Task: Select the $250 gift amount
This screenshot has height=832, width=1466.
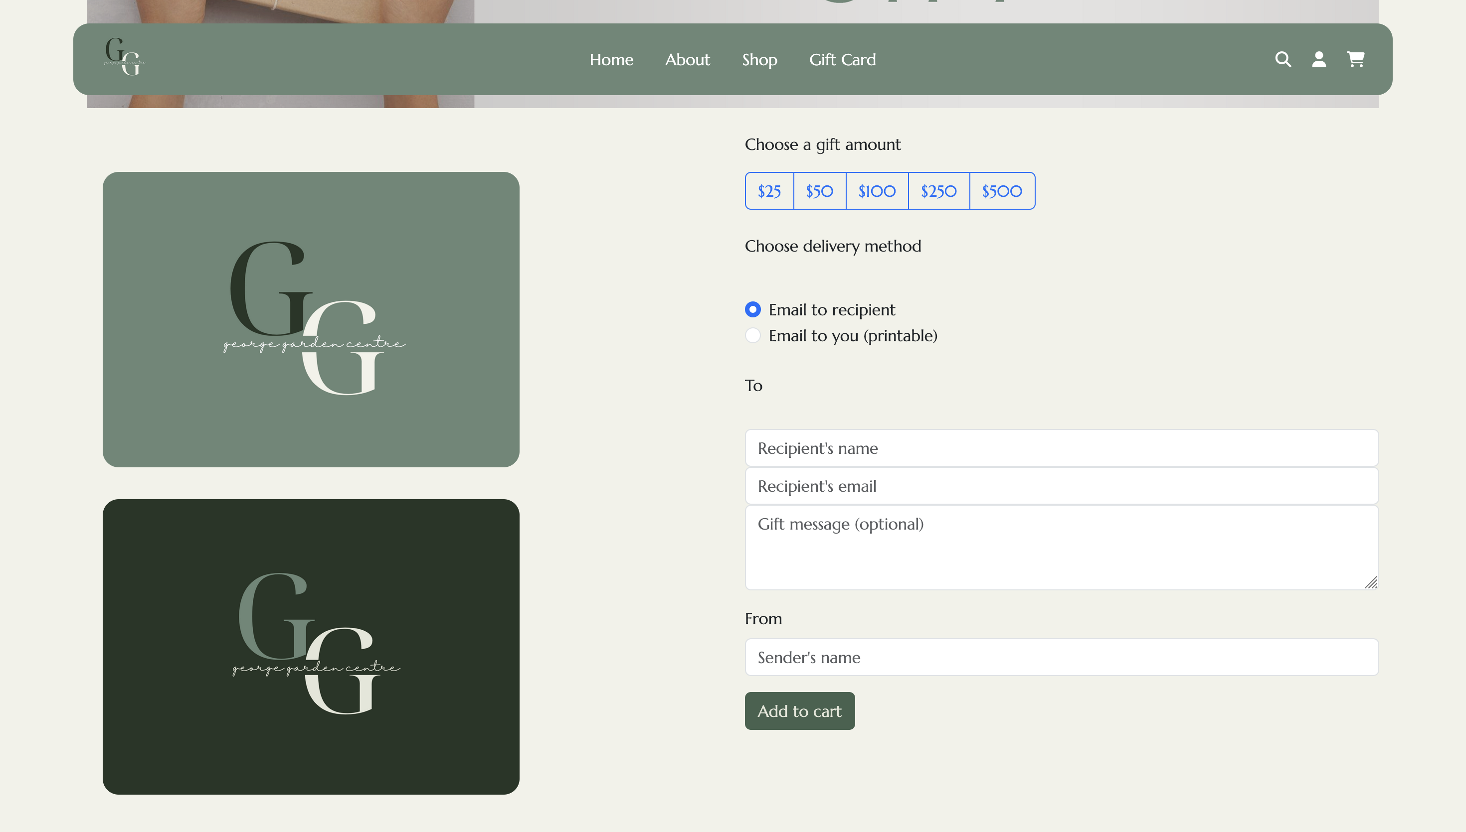Action: point(938,191)
